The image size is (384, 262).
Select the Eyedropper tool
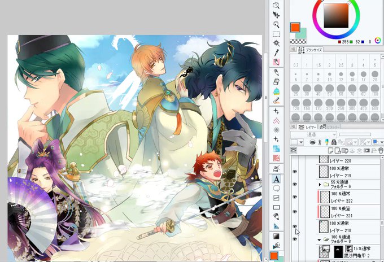[x=276, y=53]
